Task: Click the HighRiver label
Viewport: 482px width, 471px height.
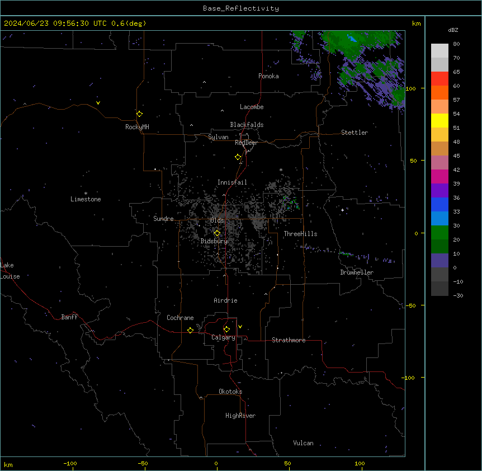Action: click(x=240, y=416)
